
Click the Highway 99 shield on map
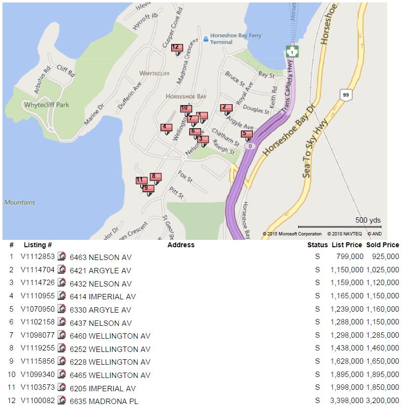point(344,95)
